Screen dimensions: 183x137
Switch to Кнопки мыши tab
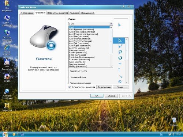27,13
